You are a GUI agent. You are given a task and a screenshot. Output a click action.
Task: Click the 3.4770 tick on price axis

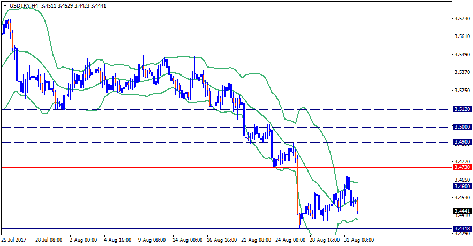pyautogui.click(x=461, y=161)
